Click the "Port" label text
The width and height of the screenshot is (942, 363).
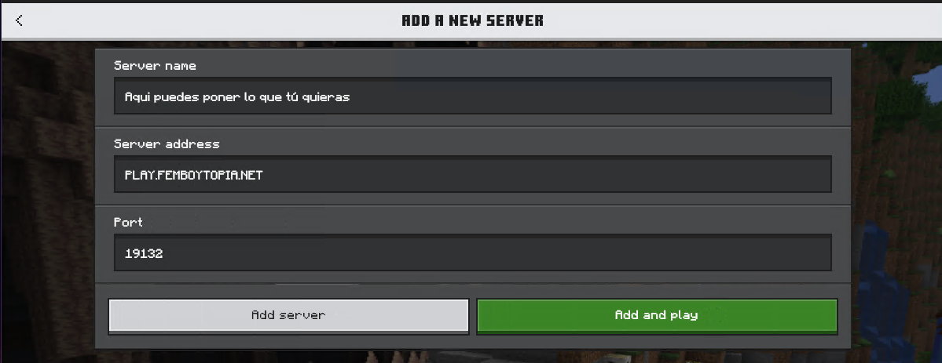128,222
